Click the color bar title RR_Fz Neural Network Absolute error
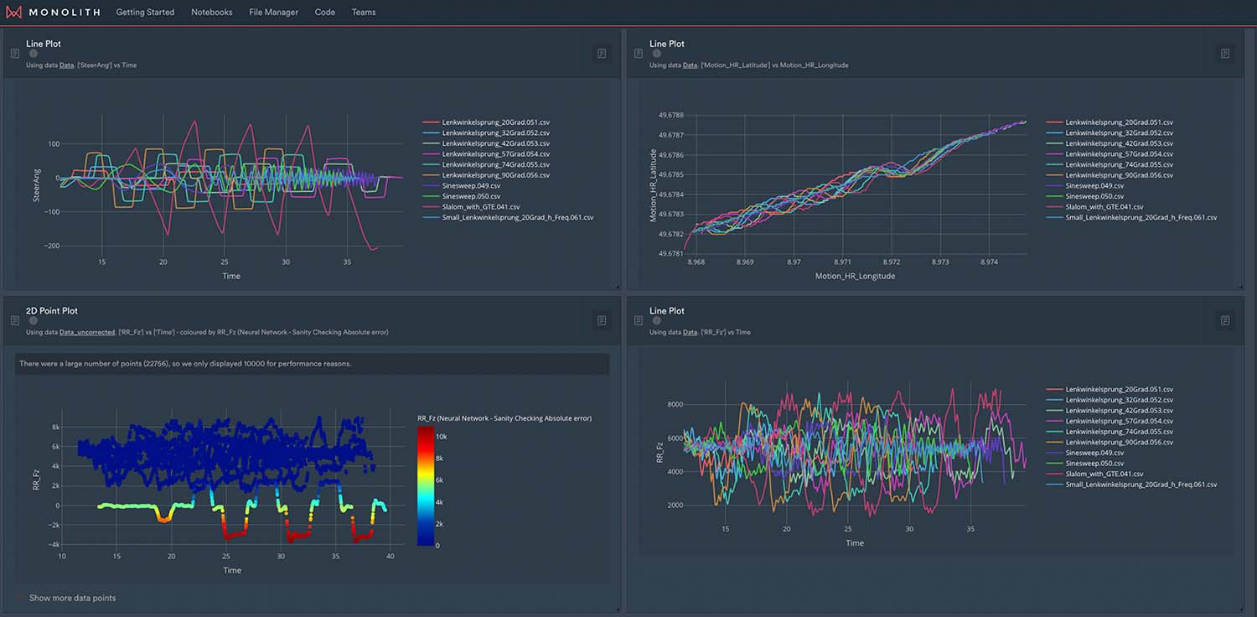The width and height of the screenshot is (1257, 617). tap(504, 417)
